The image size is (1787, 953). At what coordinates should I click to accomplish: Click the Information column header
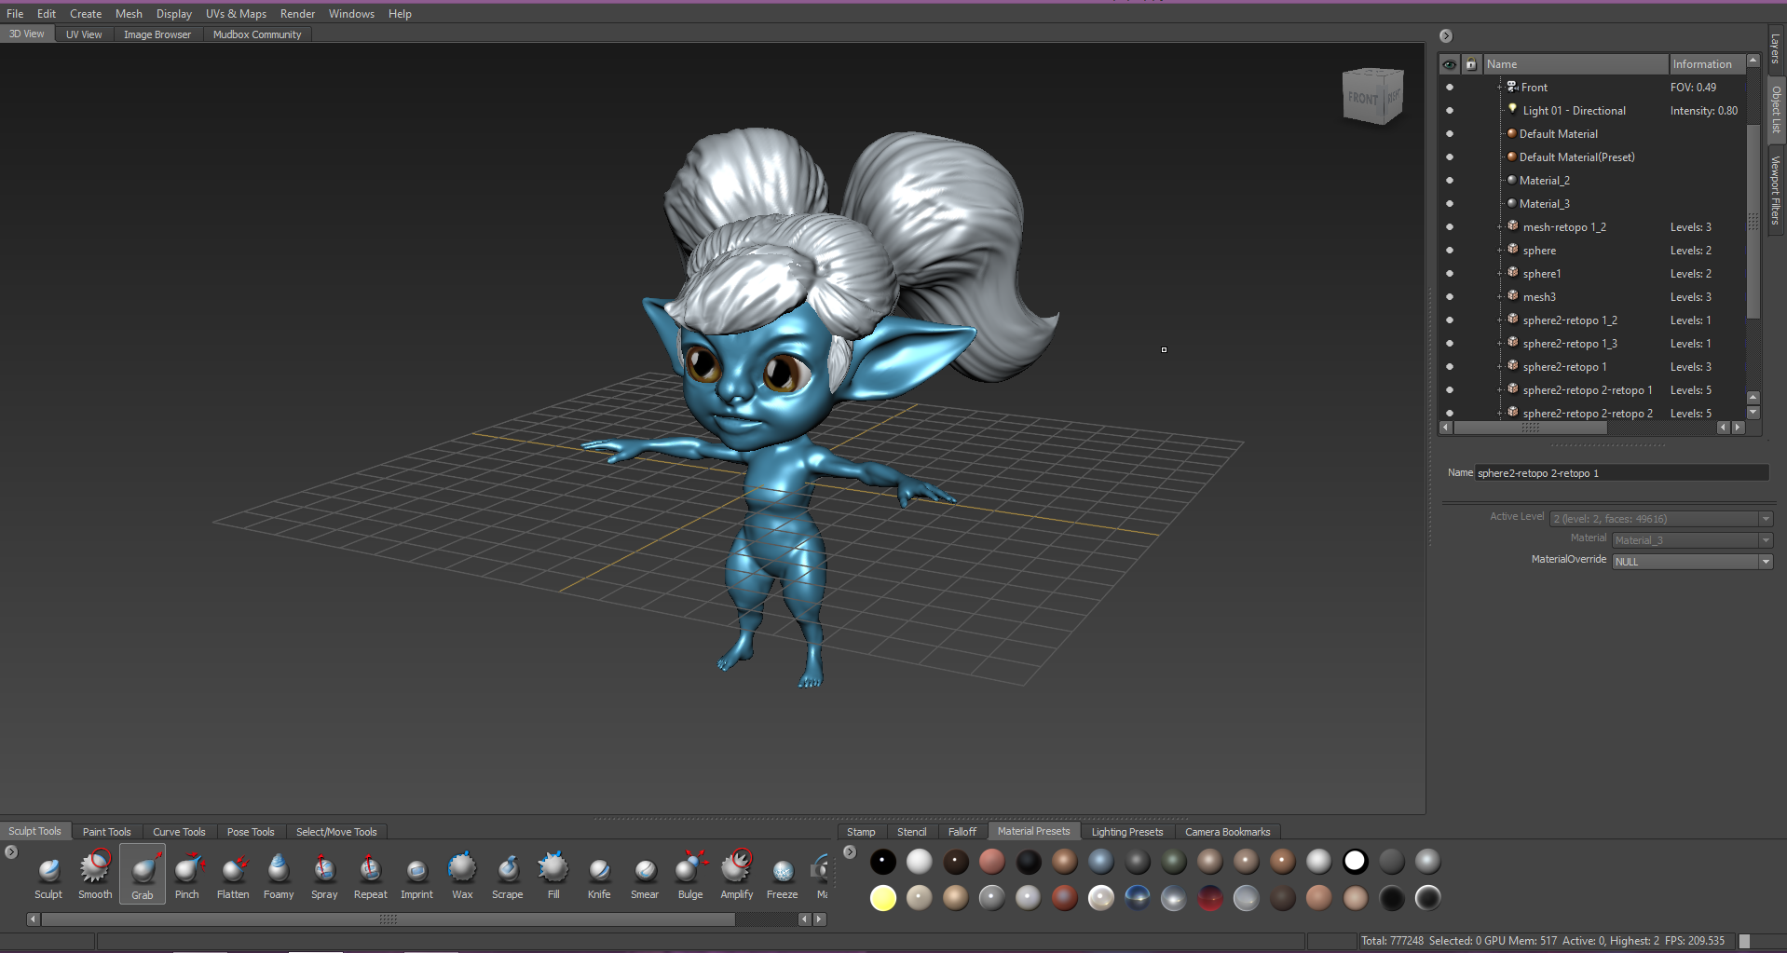point(1706,64)
